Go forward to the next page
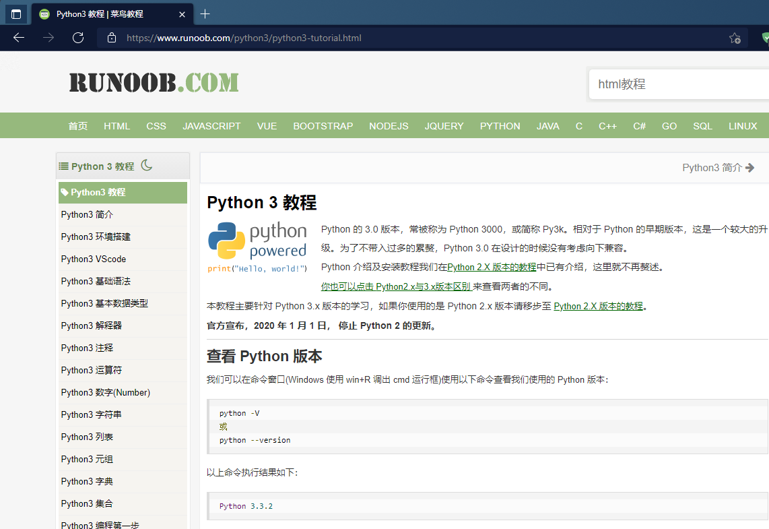This screenshot has width=769, height=529. (48, 38)
